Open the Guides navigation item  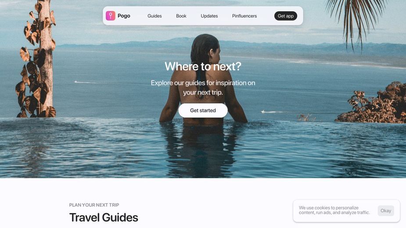pos(154,16)
